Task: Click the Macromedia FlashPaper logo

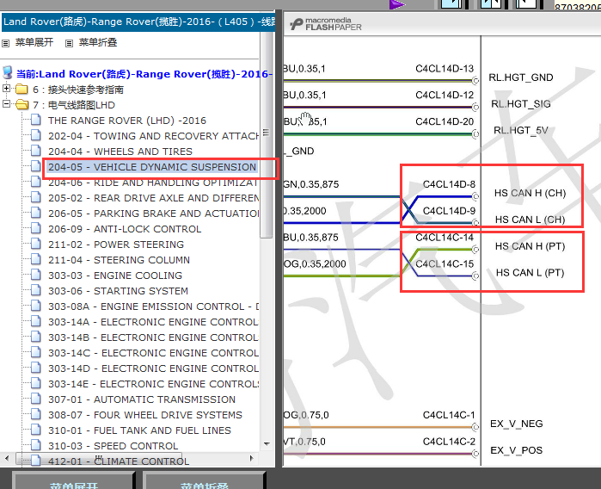Action: coord(325,24)
